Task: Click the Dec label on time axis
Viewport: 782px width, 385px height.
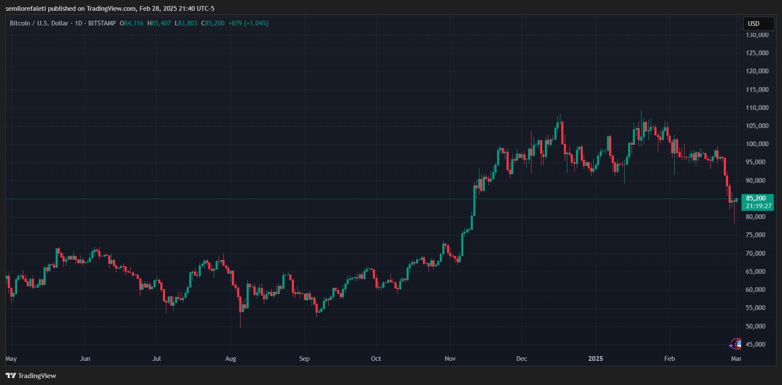Action: point(522,359)
